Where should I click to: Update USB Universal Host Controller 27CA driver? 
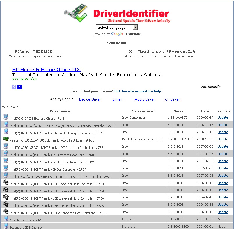[223, 197]
